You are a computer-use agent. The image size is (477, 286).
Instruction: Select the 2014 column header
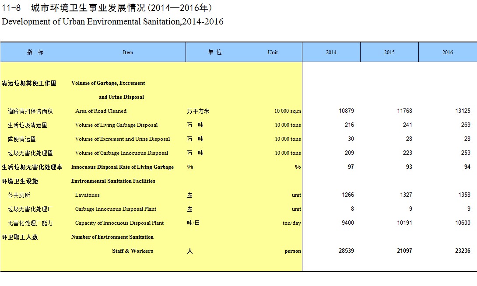click(x=331, y=52)
